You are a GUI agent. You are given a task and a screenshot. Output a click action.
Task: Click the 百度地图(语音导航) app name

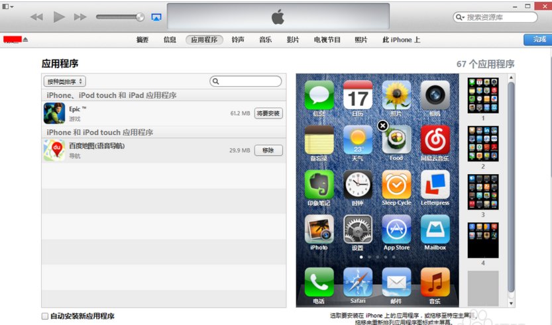pyautogui.click(x=97, y=146)
